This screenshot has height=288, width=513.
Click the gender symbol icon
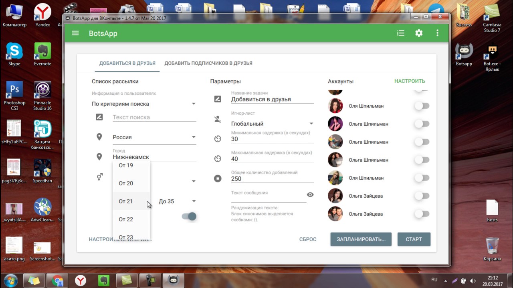pos(99,176)
